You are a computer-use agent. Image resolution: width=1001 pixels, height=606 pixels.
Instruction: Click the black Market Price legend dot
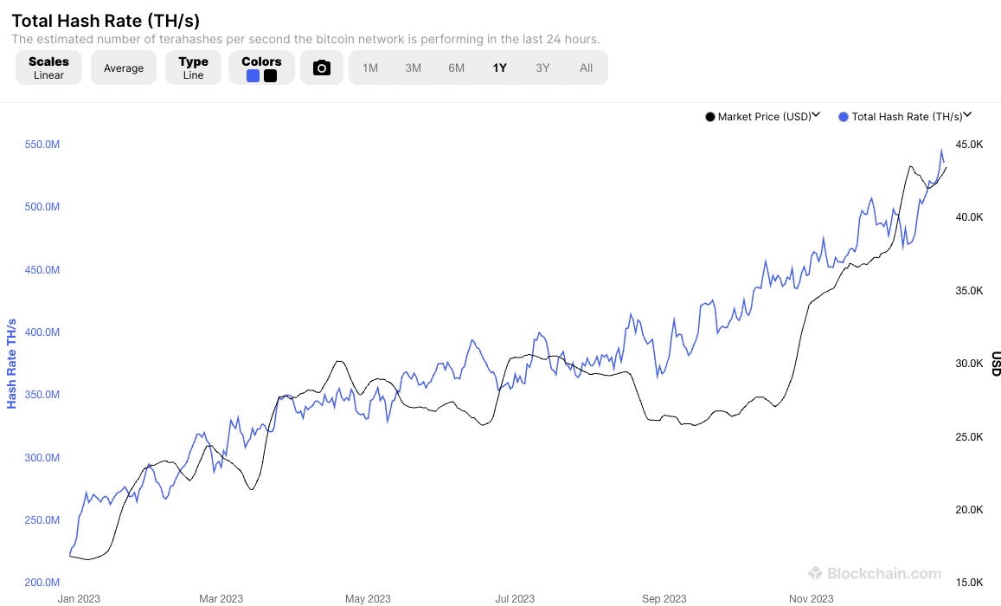[710, 117]
